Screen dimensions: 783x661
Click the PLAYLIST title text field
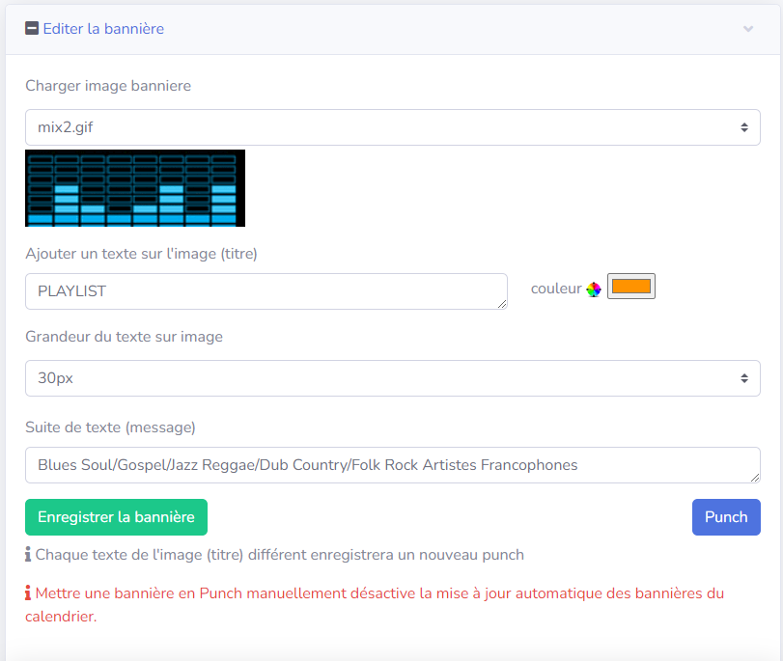tap(266, 291)
